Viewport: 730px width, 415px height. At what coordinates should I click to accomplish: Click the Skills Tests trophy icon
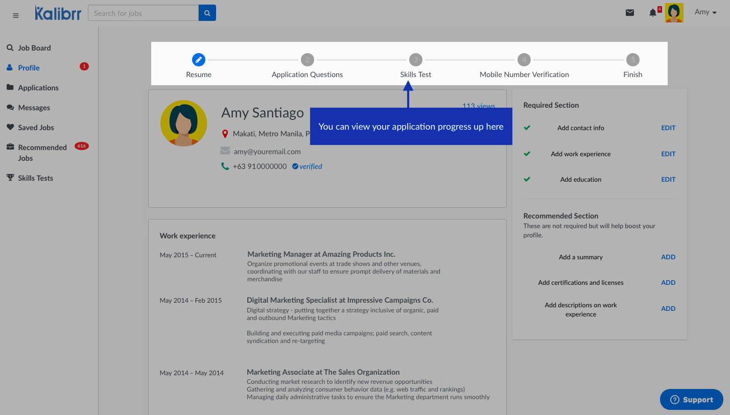pos(10,178)
